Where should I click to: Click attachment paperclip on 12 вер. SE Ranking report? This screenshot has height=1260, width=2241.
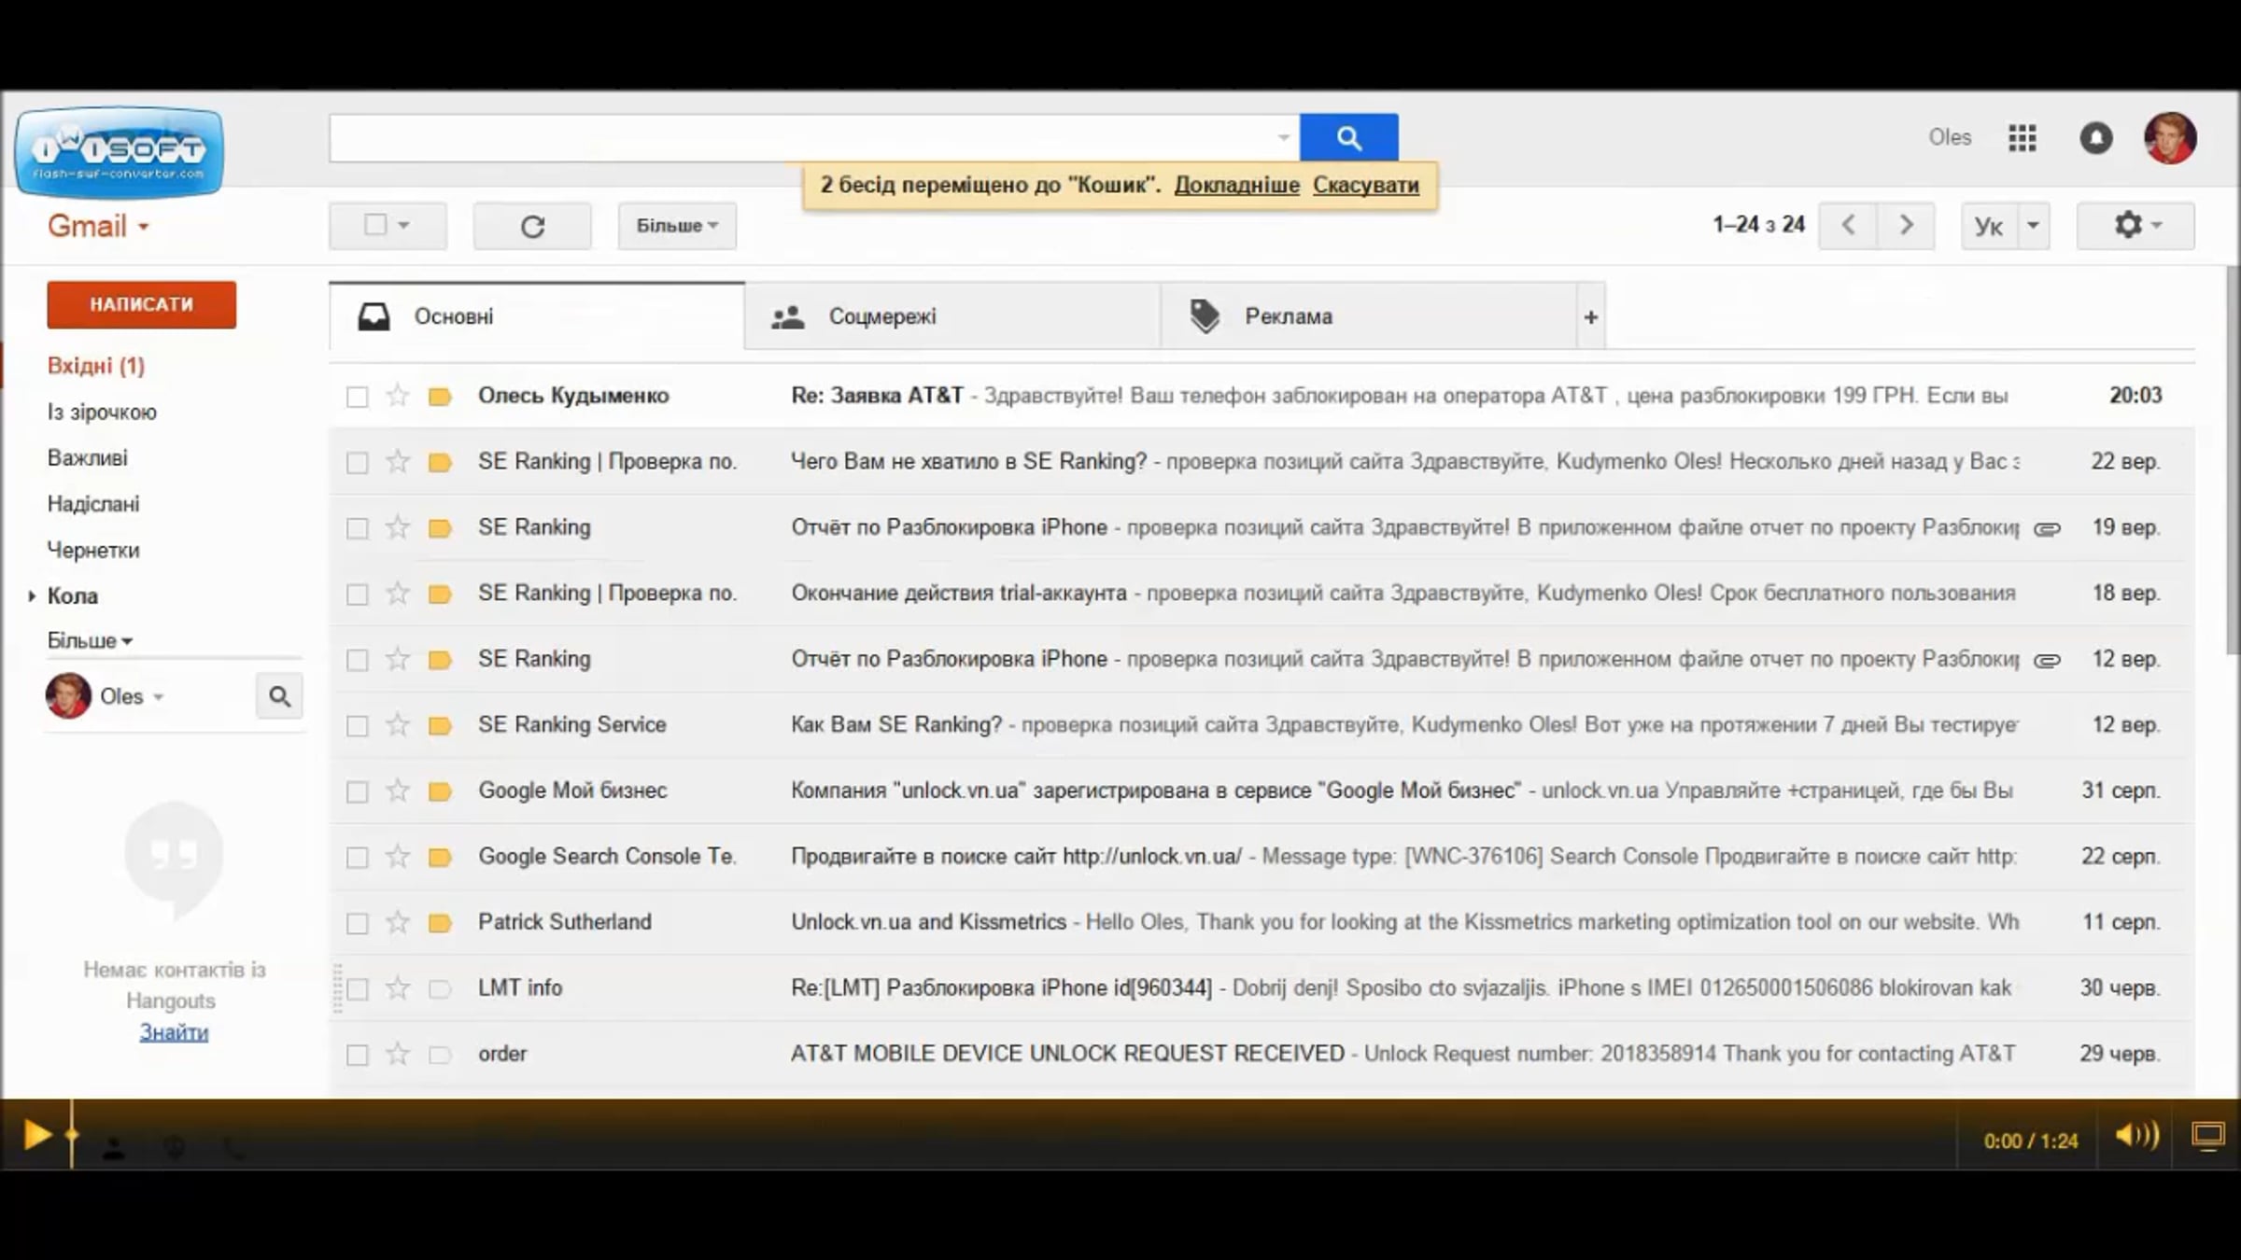point(2047,660)
